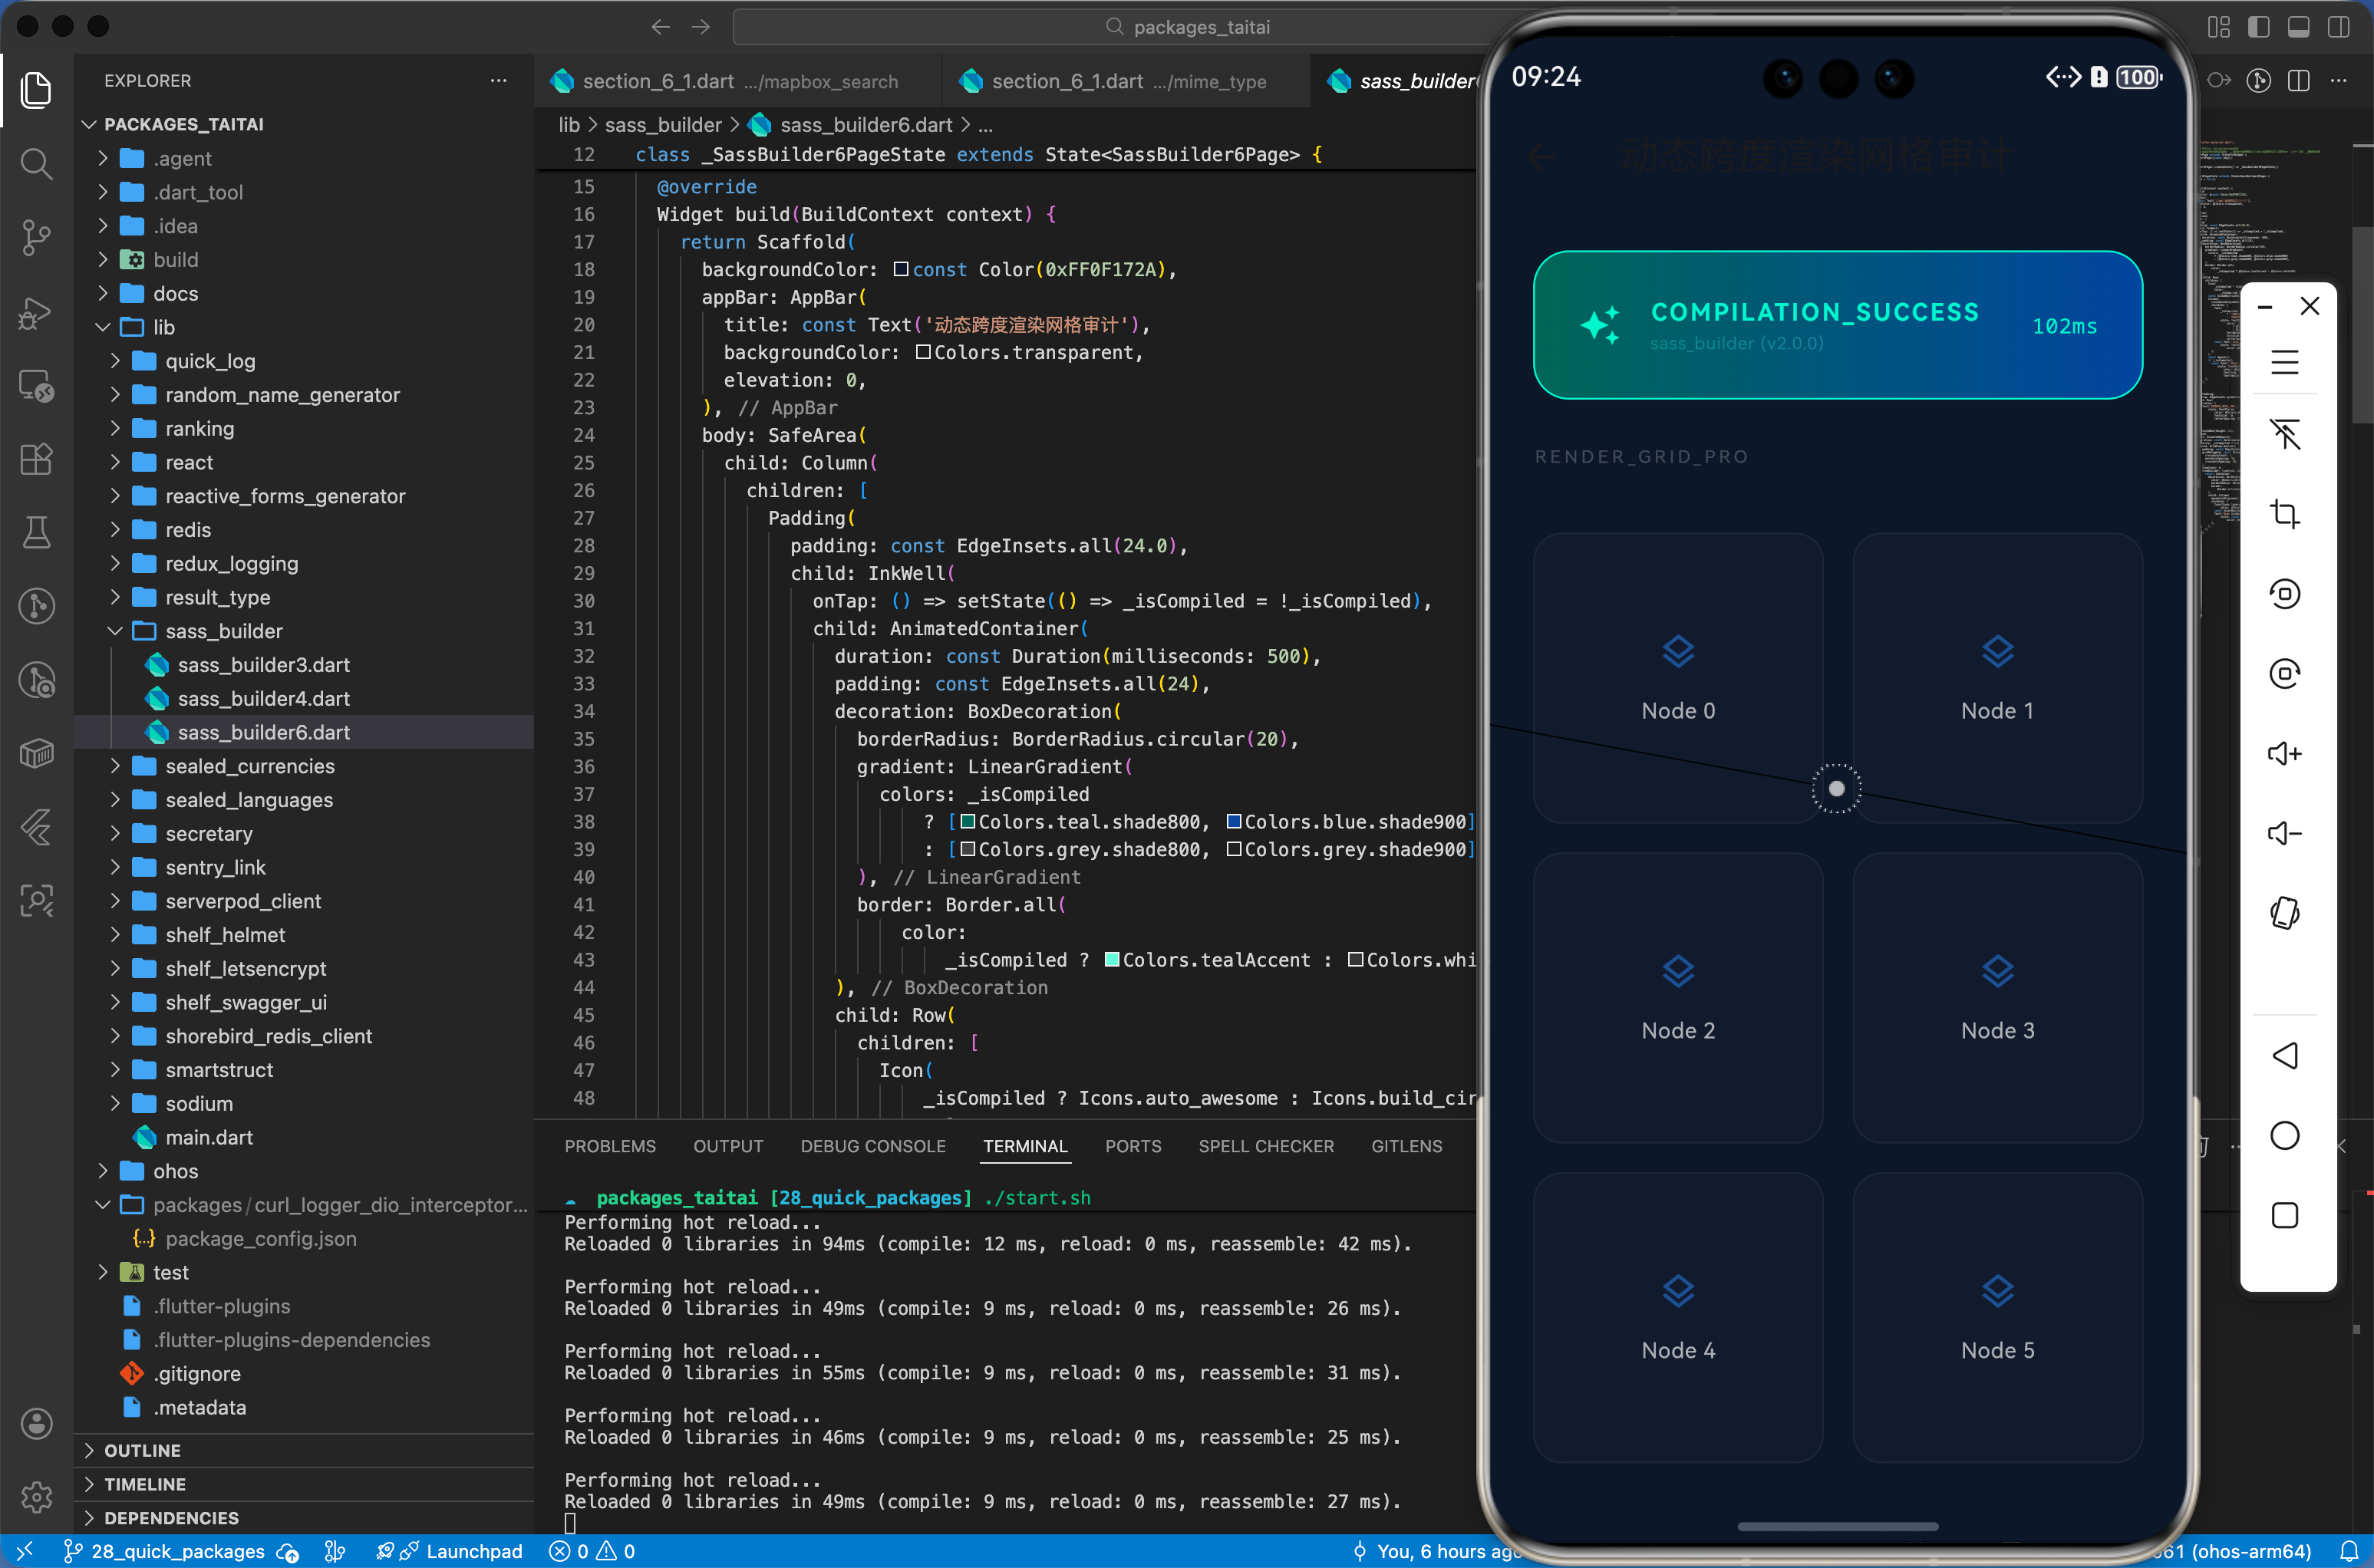Click the emulator screenshot crop icon
The width and height of the screenshot is (2374, 1568).
click(x=2284, y=514)
